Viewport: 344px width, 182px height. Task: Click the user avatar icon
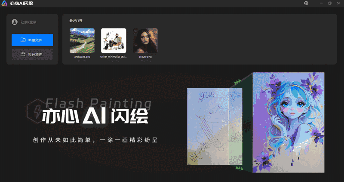coord(15,22)
